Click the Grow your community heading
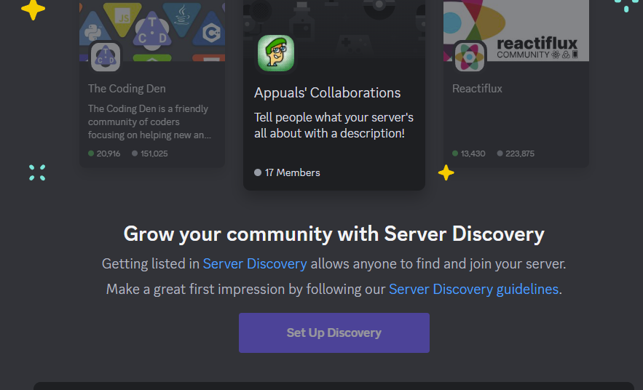Viewport: 643px width, 390px height. pos(334,234)
